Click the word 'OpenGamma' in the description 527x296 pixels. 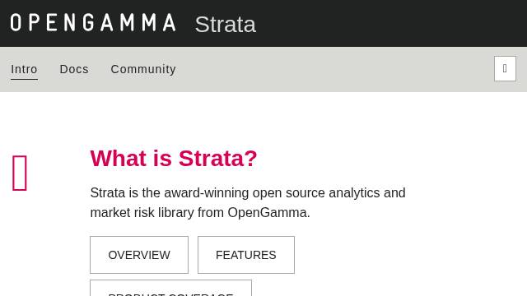[267, 213]
